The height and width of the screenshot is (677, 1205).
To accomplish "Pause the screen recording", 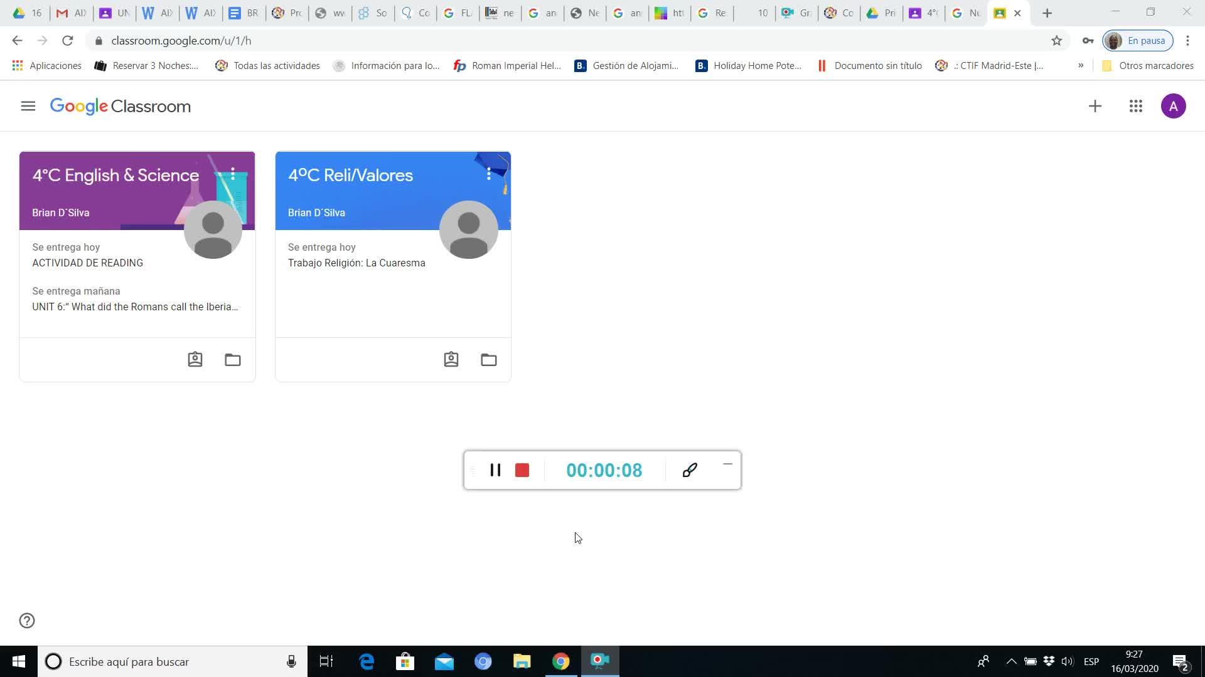I will tap(495, 470).
